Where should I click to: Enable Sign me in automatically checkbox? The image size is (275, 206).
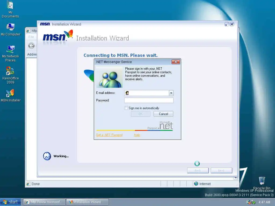click(126, 108)
